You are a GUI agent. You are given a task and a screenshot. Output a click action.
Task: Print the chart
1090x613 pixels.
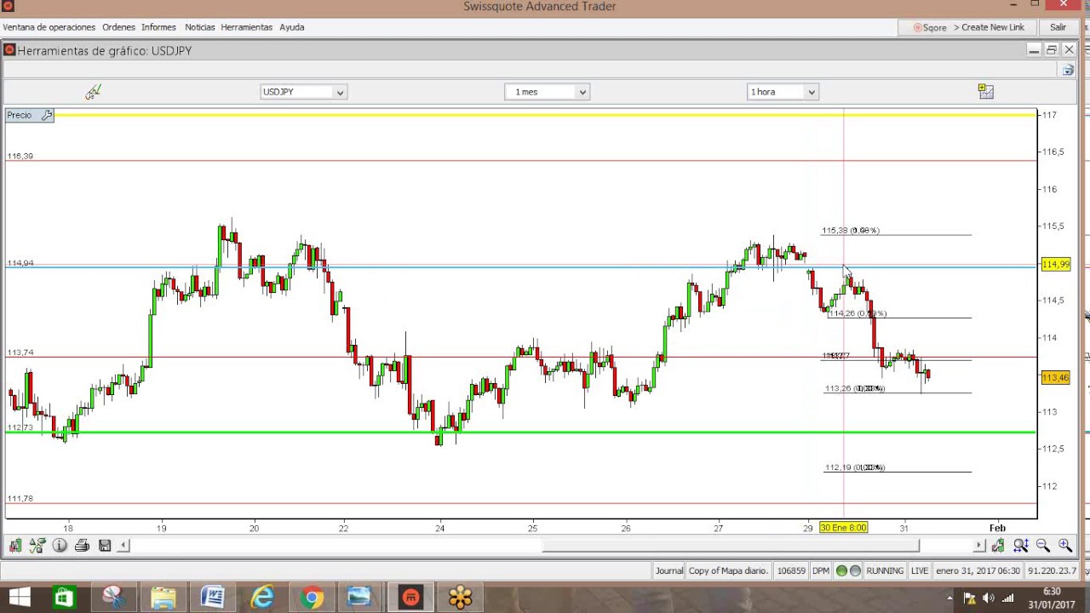coord(82,545)
